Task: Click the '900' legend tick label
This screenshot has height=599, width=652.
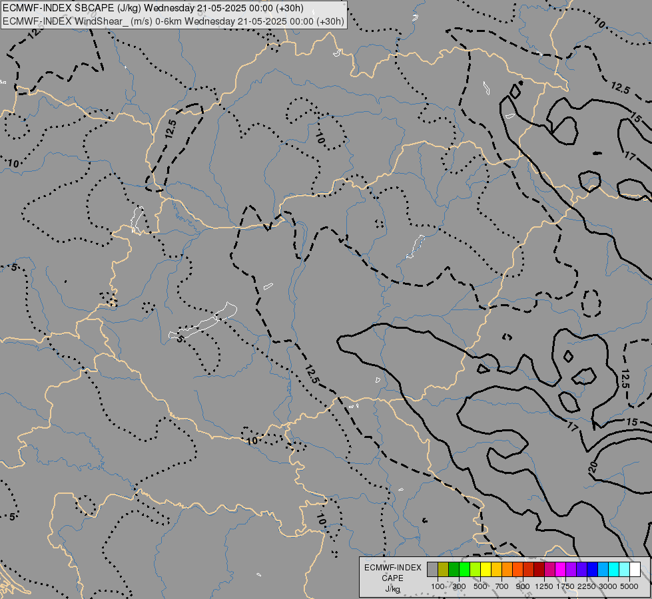Action: [x=523, y=586]
